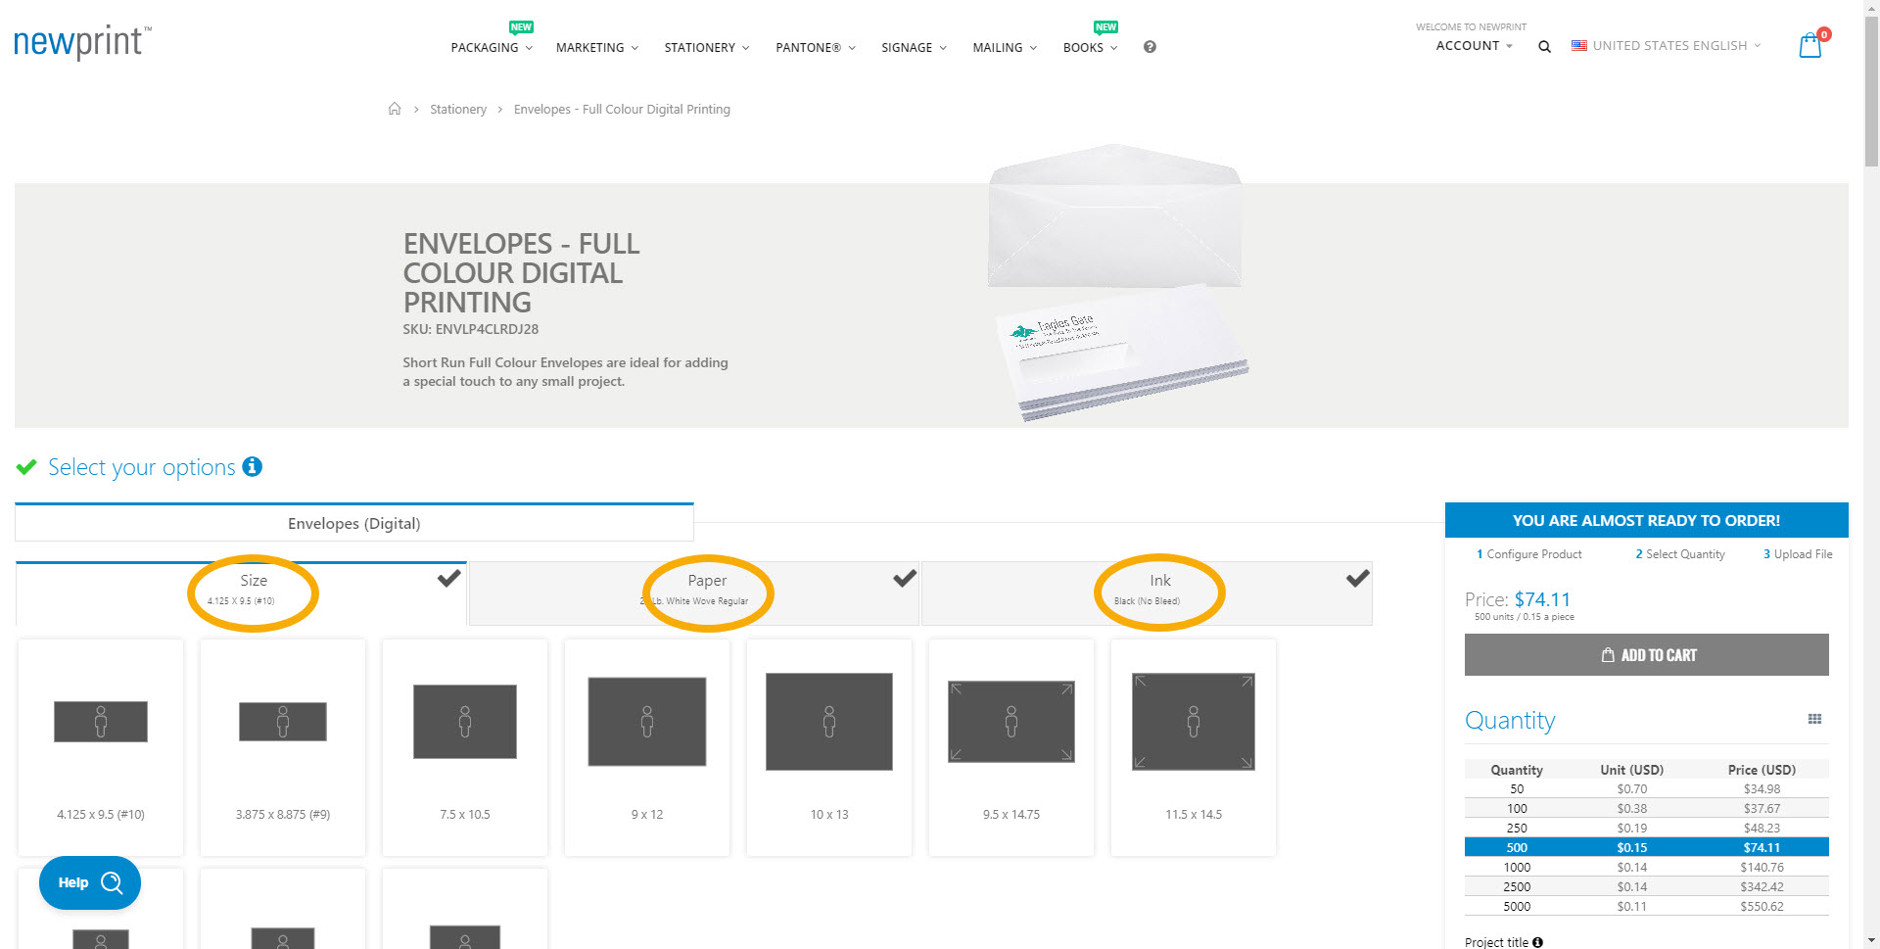The height and width of the screenshot is (949, 1880).
Task: Select the Envelopes (Digital) tab
Action: pyautogui.click(x=354, y=523)
